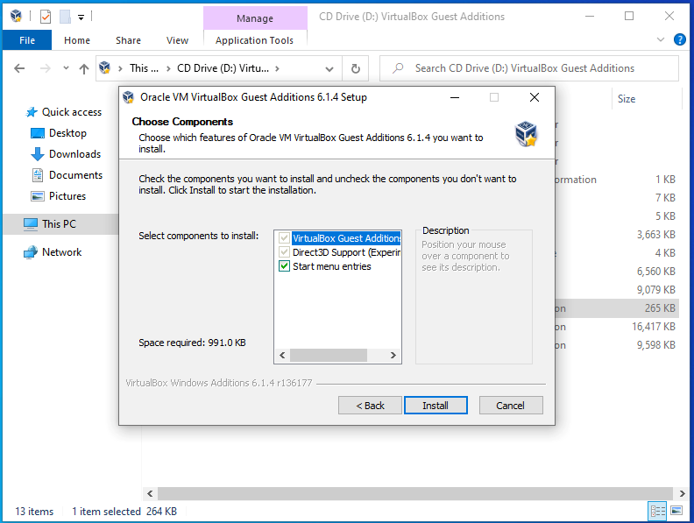694x523 pixels.
Task: Click the This PC monitor icon
Action: (x=31, y=224)
